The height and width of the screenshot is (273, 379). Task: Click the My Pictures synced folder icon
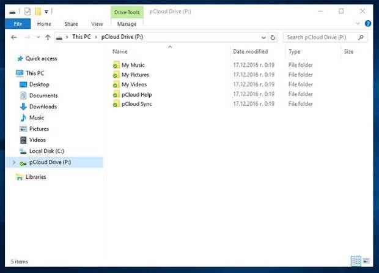[x=116, y=75]
